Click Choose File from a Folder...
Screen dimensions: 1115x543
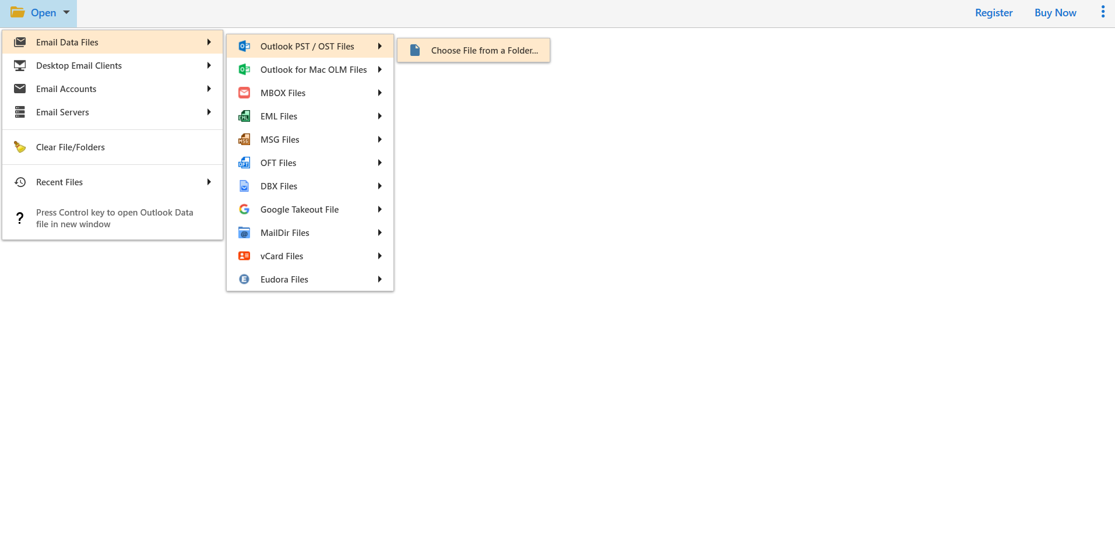tap(473, 50)
